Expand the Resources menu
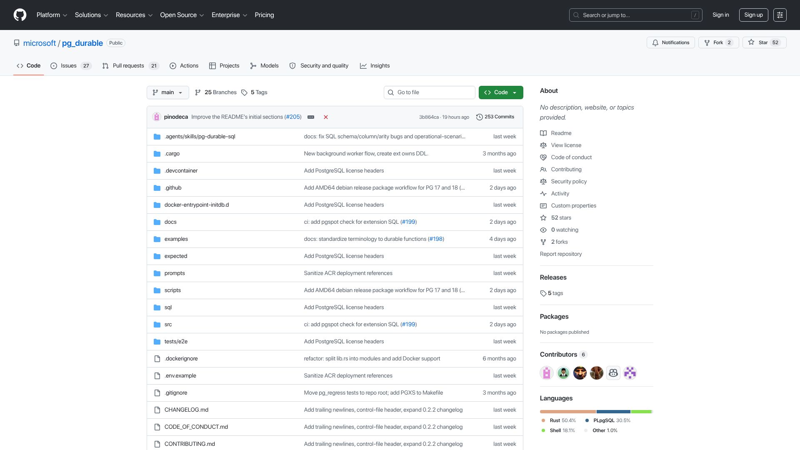The image size is (800, 450). point(134,15)
